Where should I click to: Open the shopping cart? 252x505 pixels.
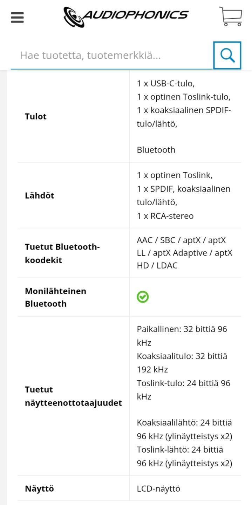[231, 16]
